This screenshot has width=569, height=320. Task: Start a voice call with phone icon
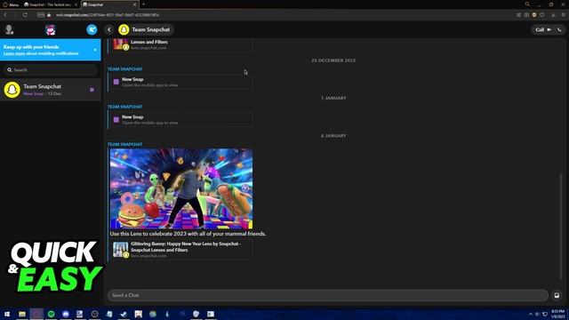tap(559, 29)
